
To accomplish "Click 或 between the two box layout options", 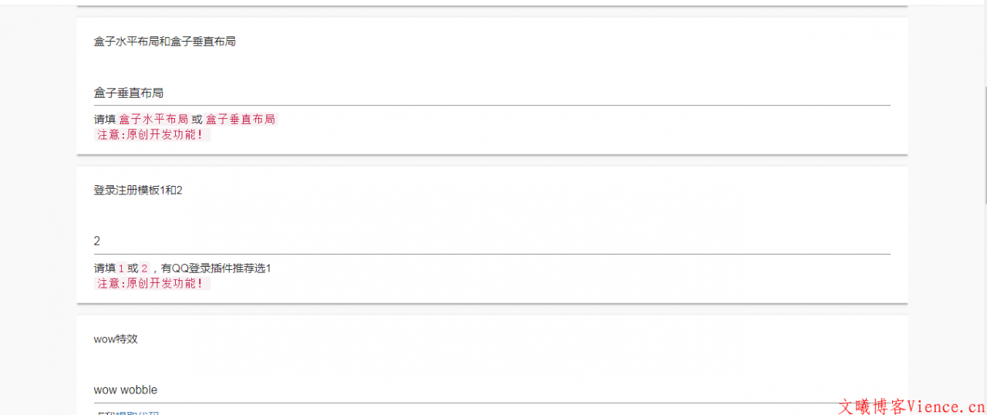I will click(x=197, y=120).
